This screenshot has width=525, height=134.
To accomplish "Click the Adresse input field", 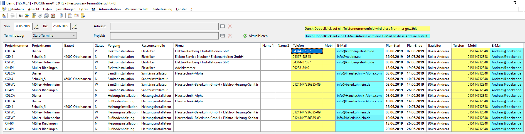I will pyautogui.click(x=164, y=26).
